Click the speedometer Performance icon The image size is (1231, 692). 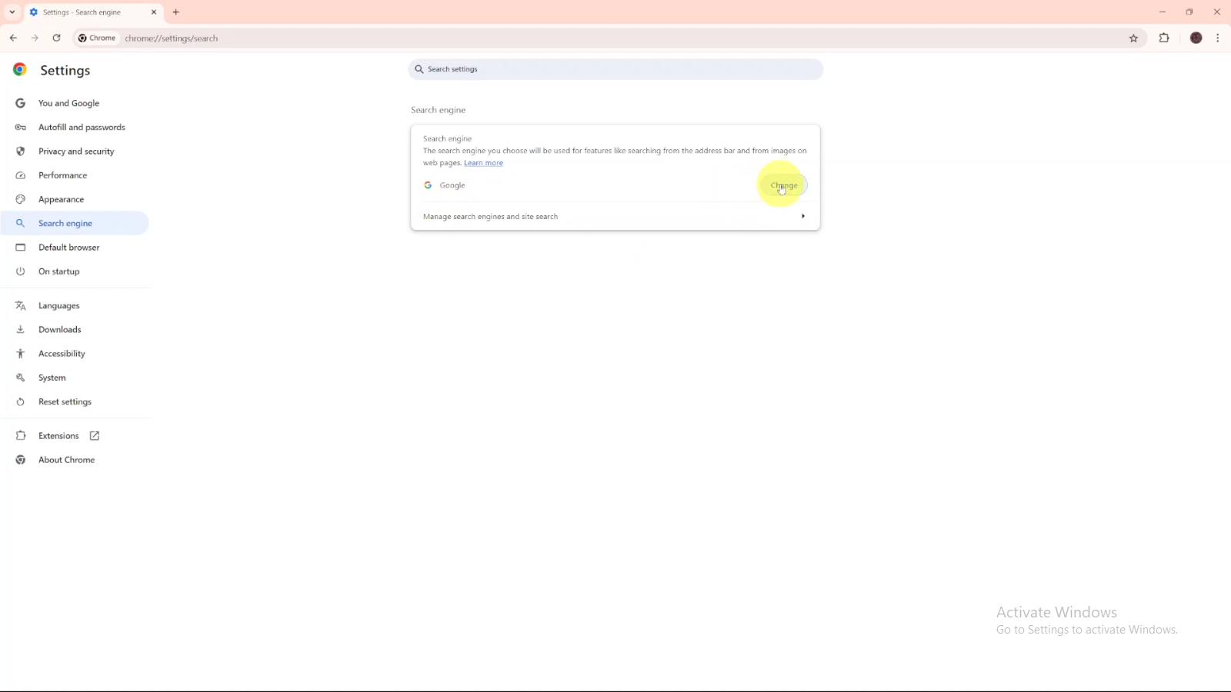coord(21,175)
